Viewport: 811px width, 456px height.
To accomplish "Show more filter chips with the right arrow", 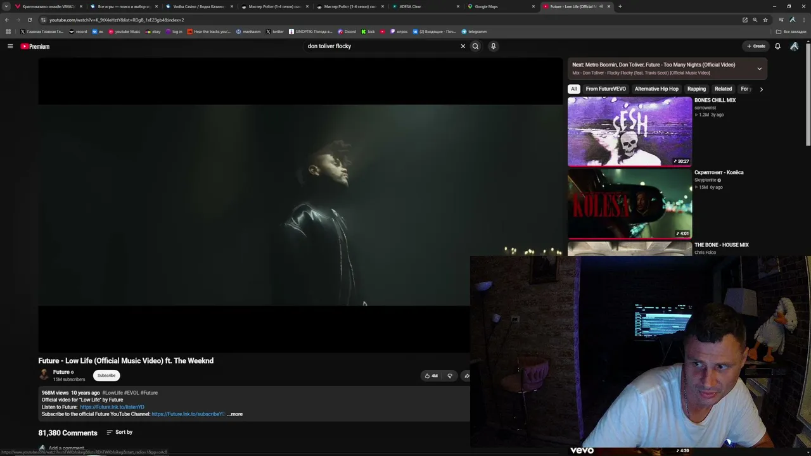I will point(761,89).
